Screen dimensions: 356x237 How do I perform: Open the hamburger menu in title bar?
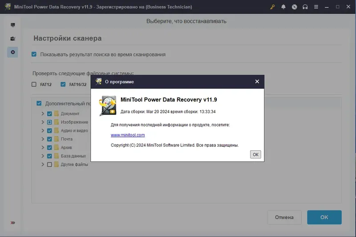point(316,7)
